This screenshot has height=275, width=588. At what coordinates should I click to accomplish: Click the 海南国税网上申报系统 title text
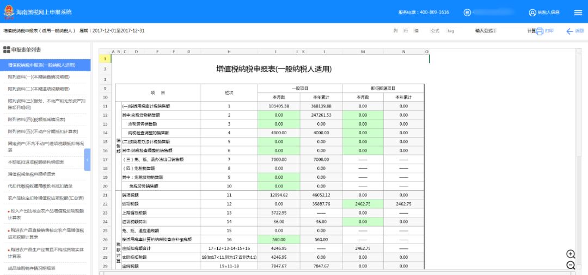(x=44, y=12)
